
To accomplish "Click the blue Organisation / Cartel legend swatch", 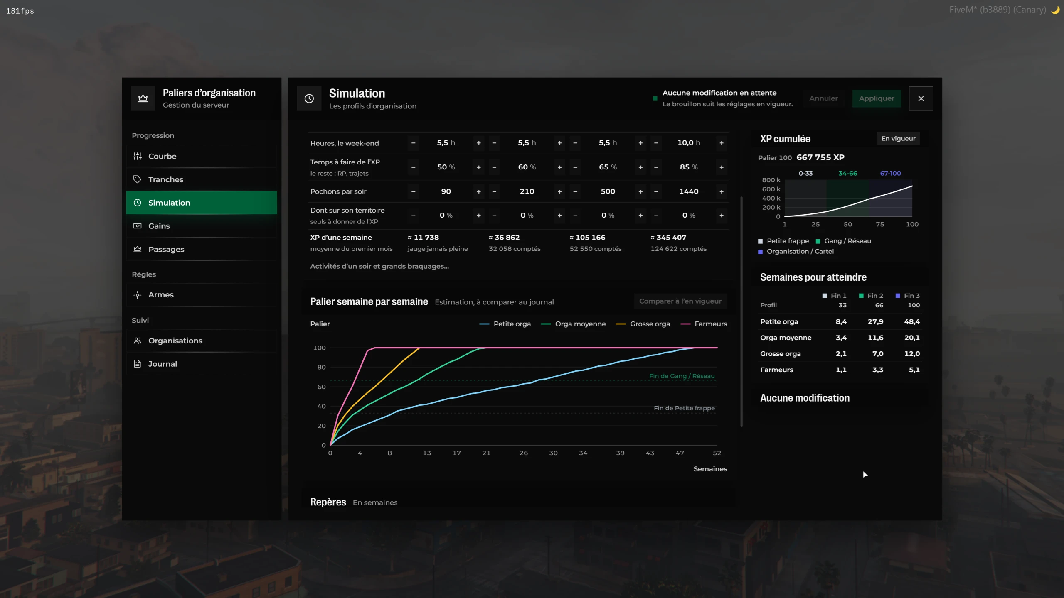I will (x=761, y=252).
